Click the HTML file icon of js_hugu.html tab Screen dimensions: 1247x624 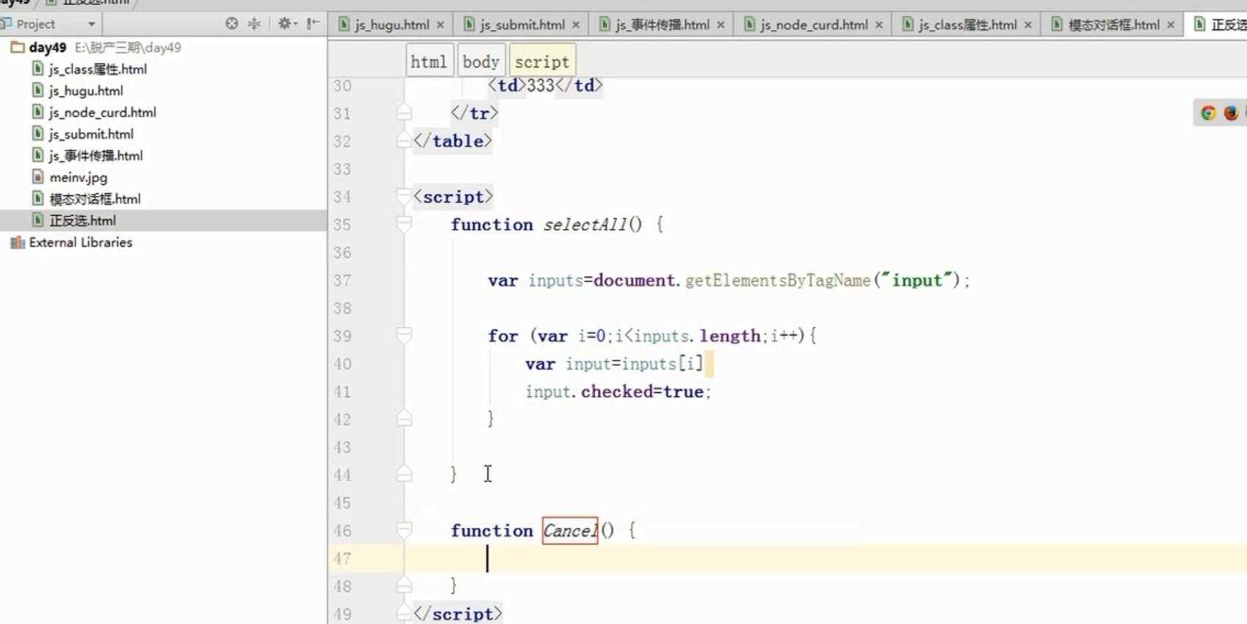tap(343, 25)
